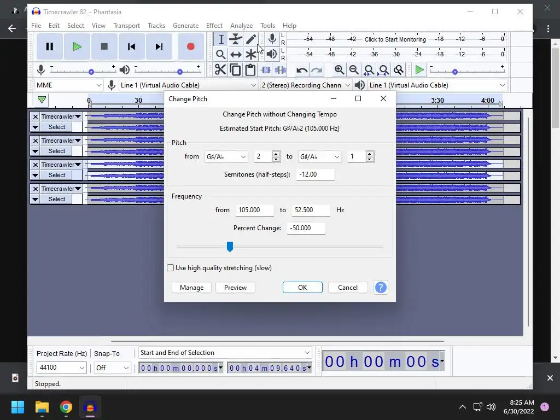The width and height of the screenshot is (560, 420).
Task: Open the Tracks menu
Action: coord(156,26)
